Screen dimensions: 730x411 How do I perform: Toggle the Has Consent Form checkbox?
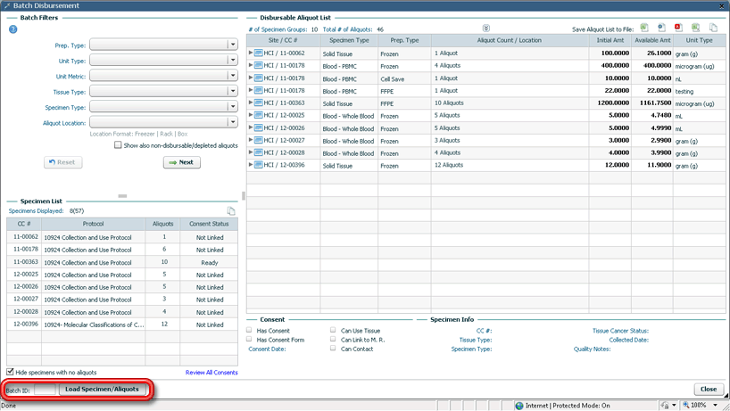(x=249, y=339)
